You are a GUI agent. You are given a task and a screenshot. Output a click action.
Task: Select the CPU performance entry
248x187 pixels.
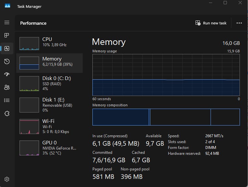49,43
